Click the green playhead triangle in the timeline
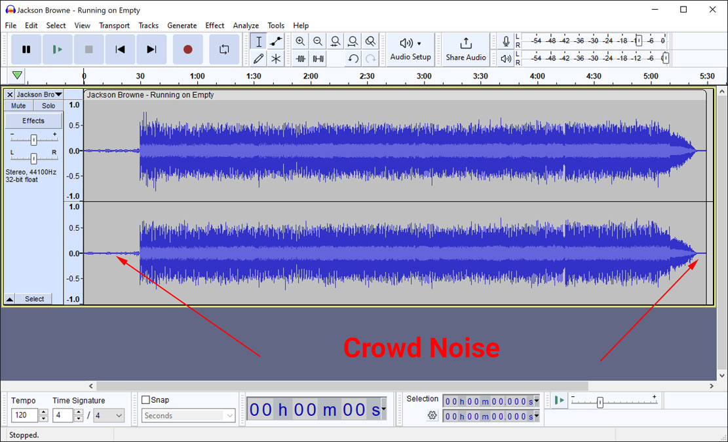 [x=17, y=75]
